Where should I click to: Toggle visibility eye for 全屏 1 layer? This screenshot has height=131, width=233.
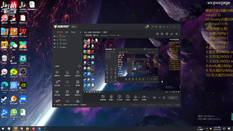(54, 47)
